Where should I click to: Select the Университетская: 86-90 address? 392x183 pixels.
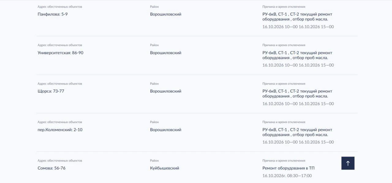60,53
